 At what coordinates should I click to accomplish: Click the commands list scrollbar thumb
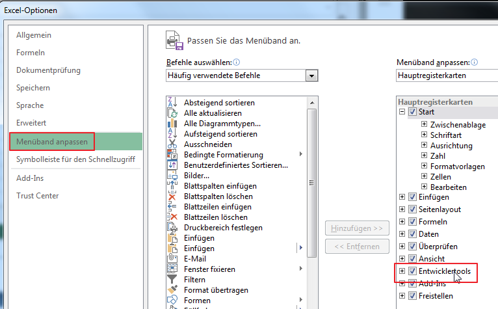312,183
